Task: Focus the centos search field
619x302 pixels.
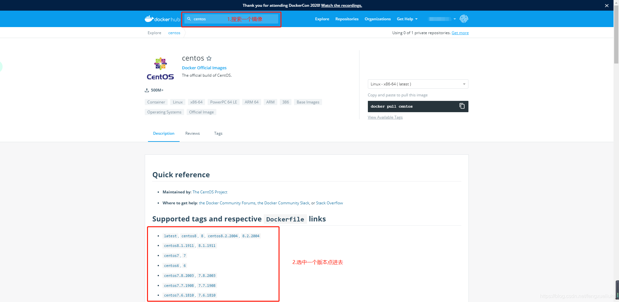Action: (231, 19)
